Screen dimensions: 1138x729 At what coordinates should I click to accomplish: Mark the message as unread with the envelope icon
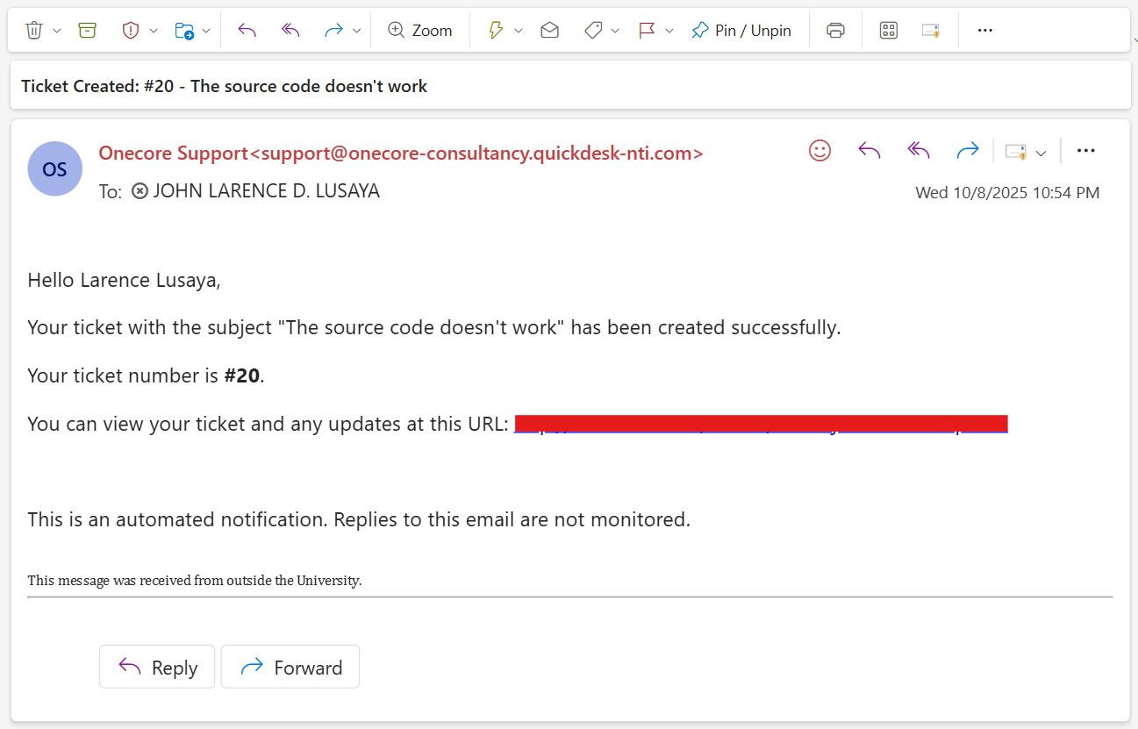(549, 29)
